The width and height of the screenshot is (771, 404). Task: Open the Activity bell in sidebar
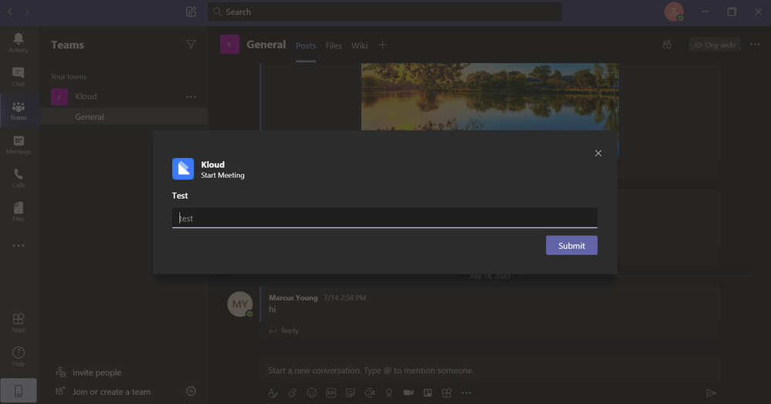19,42
